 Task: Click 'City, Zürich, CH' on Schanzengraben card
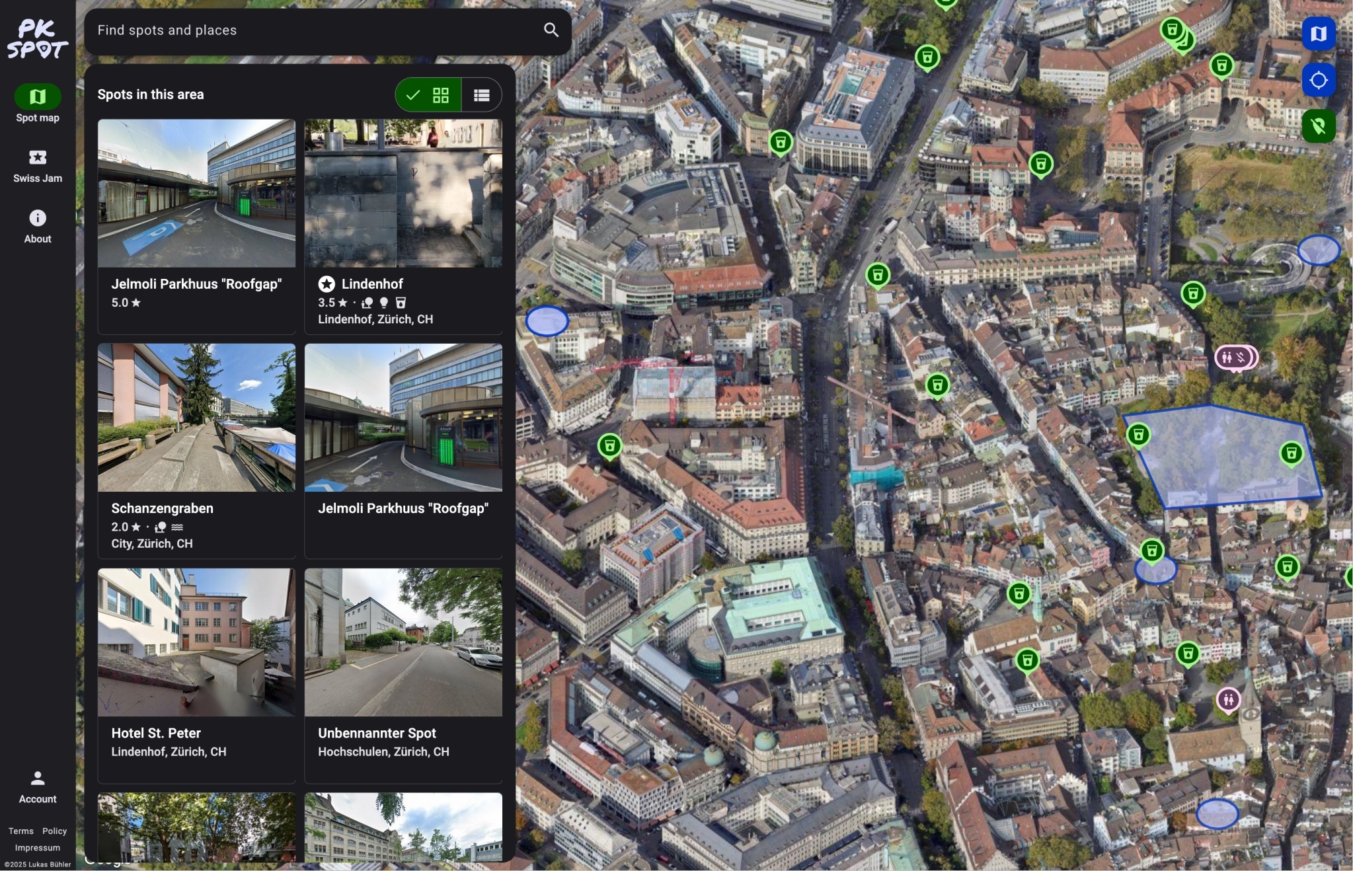click(152, 544)
